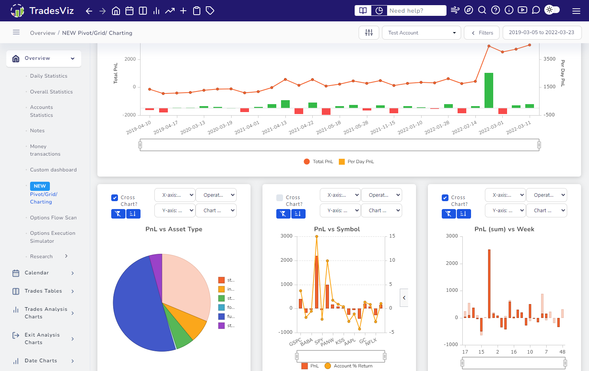Image resolution: width=589 pixels, height=371 pixels.
Task: Go forward with the right arrow icon
Action: click(103, 11)
